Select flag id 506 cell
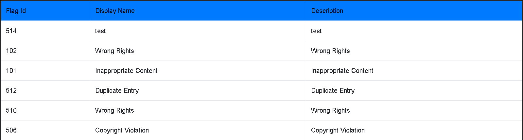This screenshot has width=523, height=140. coord(45,130)
